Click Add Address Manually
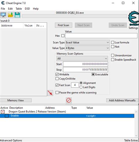The image size is (139, 142). point(122,100)
